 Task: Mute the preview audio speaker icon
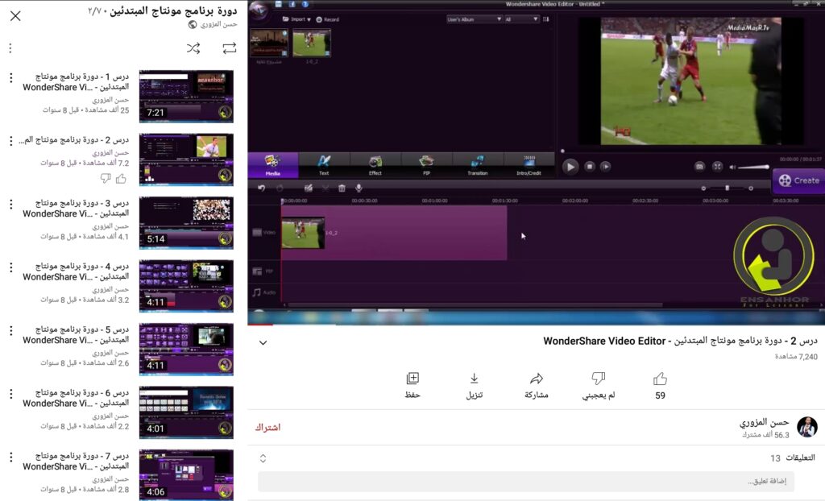[x=732, y=167]
